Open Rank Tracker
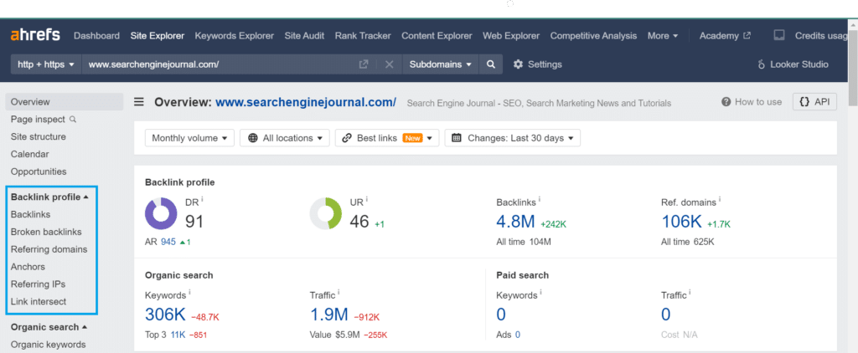The width and height of the screenshot is (858, 353). click(x=363, y=35)
